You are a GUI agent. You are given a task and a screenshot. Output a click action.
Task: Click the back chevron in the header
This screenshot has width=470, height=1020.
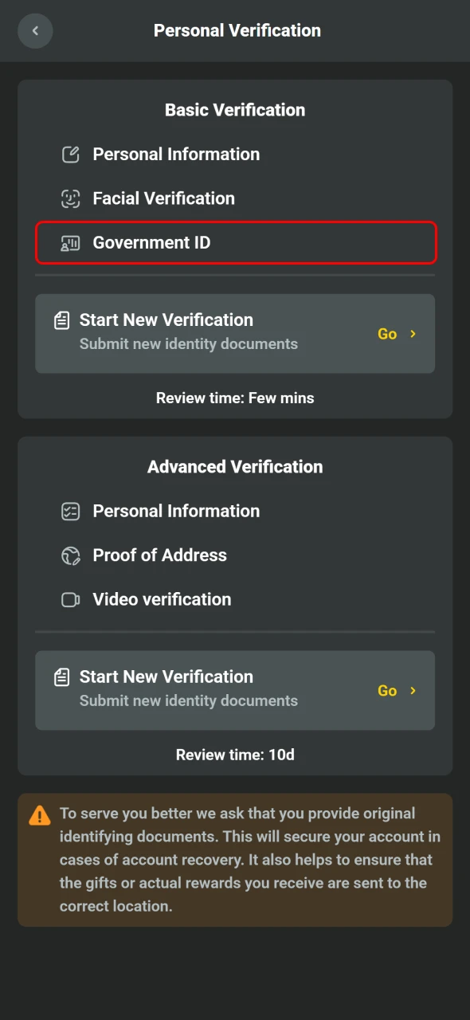click(x=35, y=30)
